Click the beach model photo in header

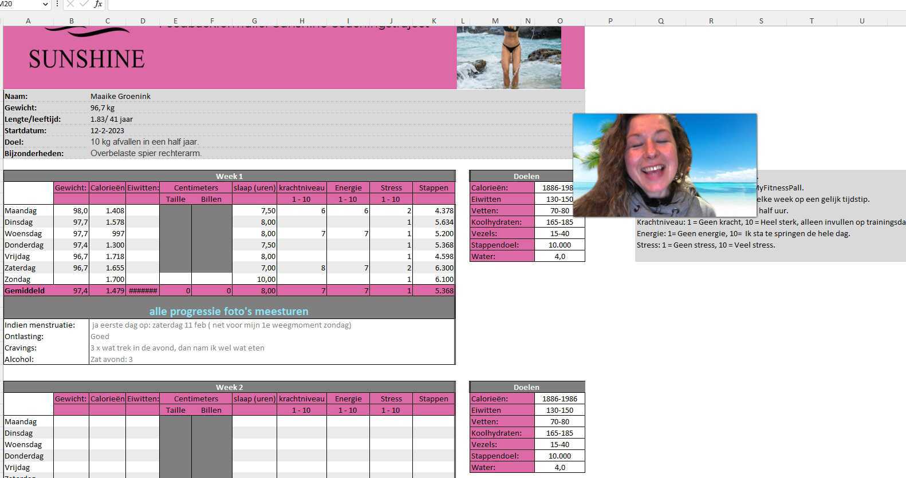point(509,57)
